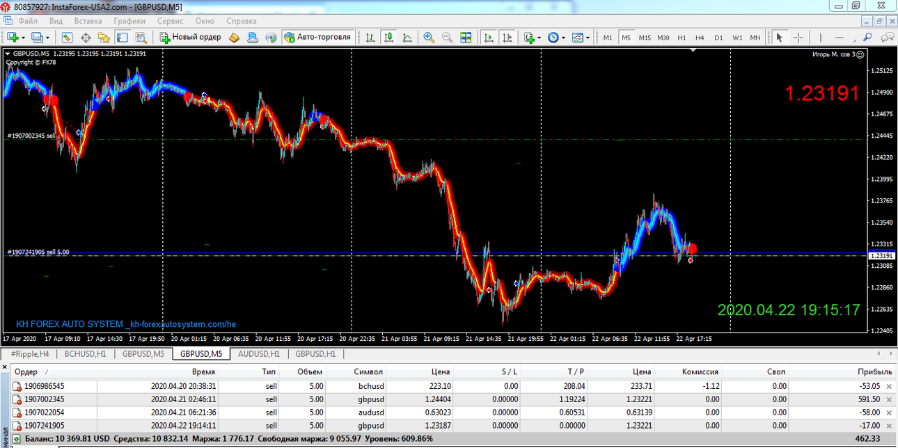Close the audusd order with x button
Viewport: 898px width, 448px height.
(x=888, y=413)
